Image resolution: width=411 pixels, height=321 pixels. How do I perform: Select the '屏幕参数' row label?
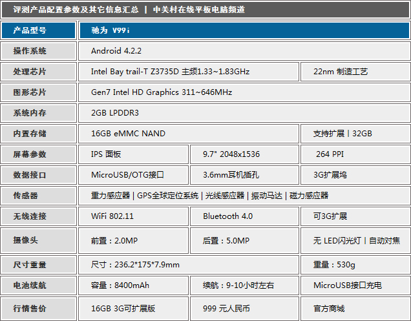39,154
